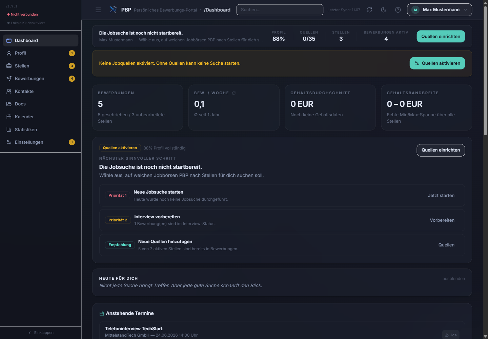Click the /Dashboard breadcrumb
Image resolution: width=488 pixels, height=339 pixels.
pos(217,10)
